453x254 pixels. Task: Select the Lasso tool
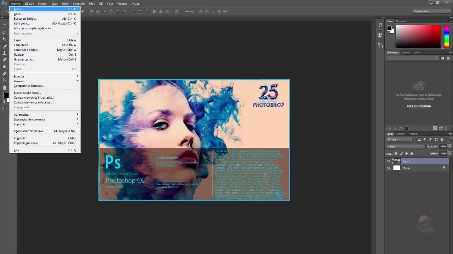click(5, 32)
